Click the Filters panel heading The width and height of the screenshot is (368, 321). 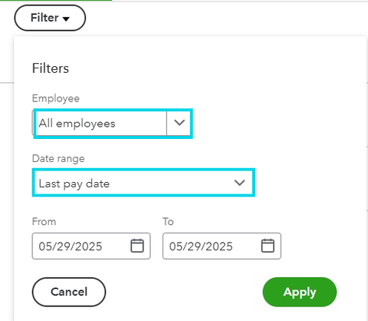[51, 68]
